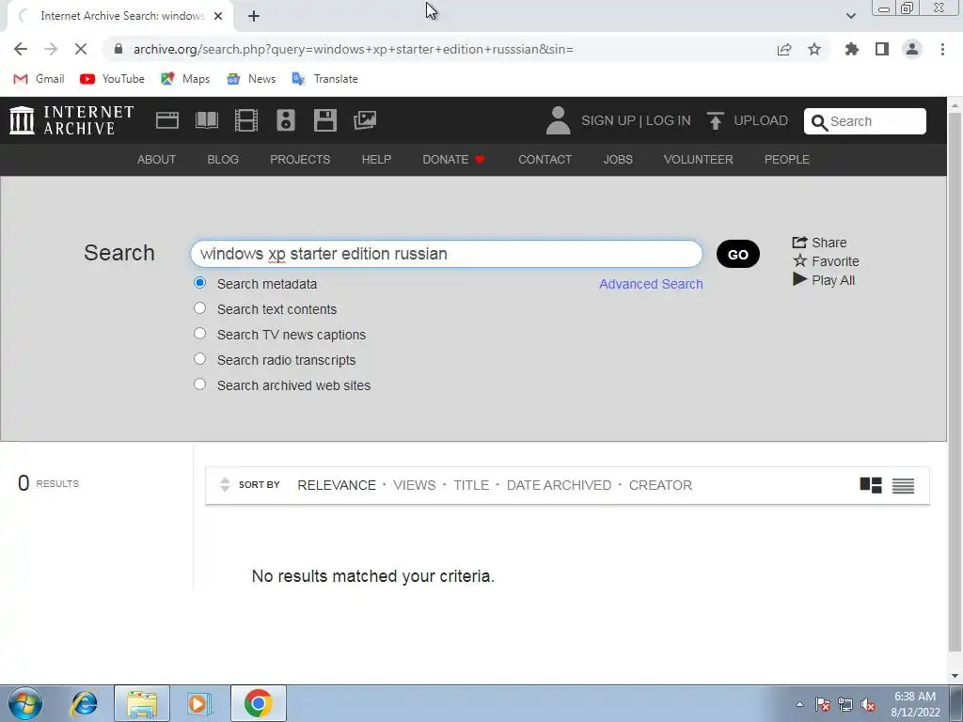Expand Chrome tab search dropdown

click(x=850, y=16)
